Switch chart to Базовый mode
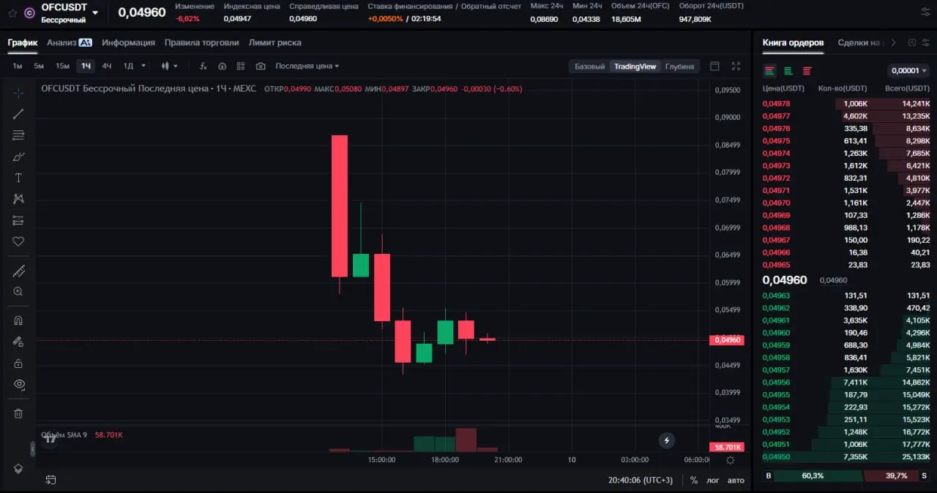 click(589, 67)
